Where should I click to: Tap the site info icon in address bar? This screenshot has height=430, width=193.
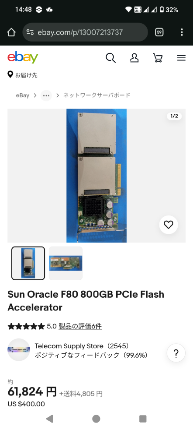pos(30,32)
